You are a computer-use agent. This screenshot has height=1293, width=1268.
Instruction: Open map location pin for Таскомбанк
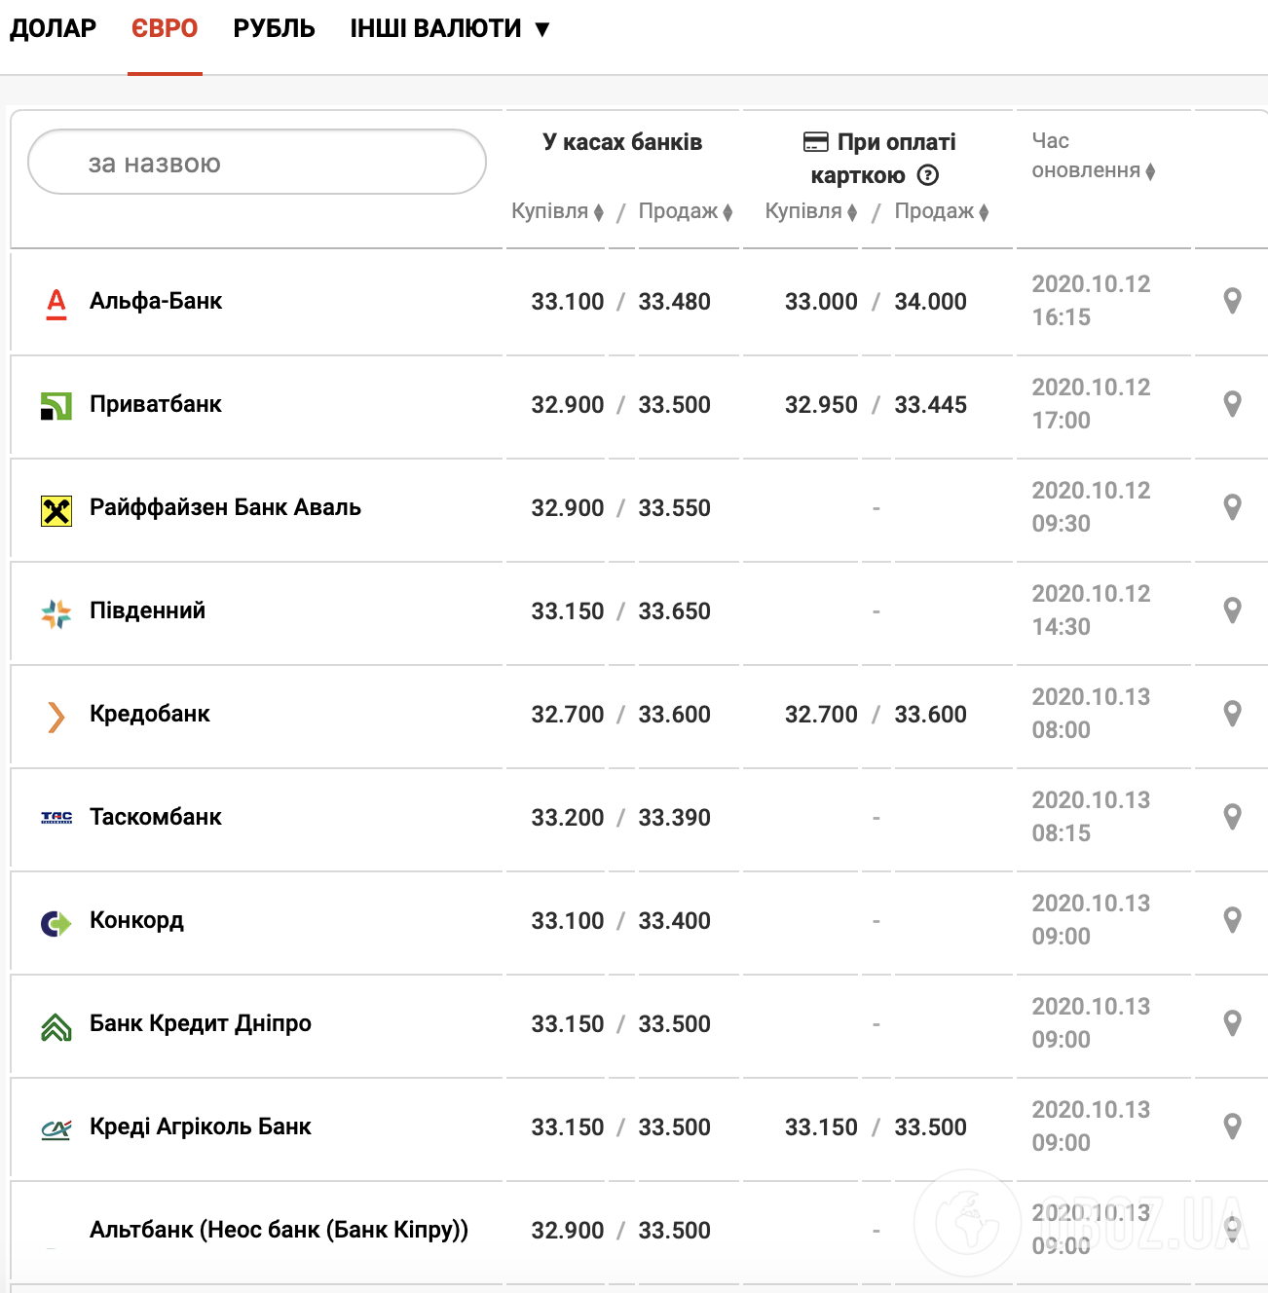1232,817
